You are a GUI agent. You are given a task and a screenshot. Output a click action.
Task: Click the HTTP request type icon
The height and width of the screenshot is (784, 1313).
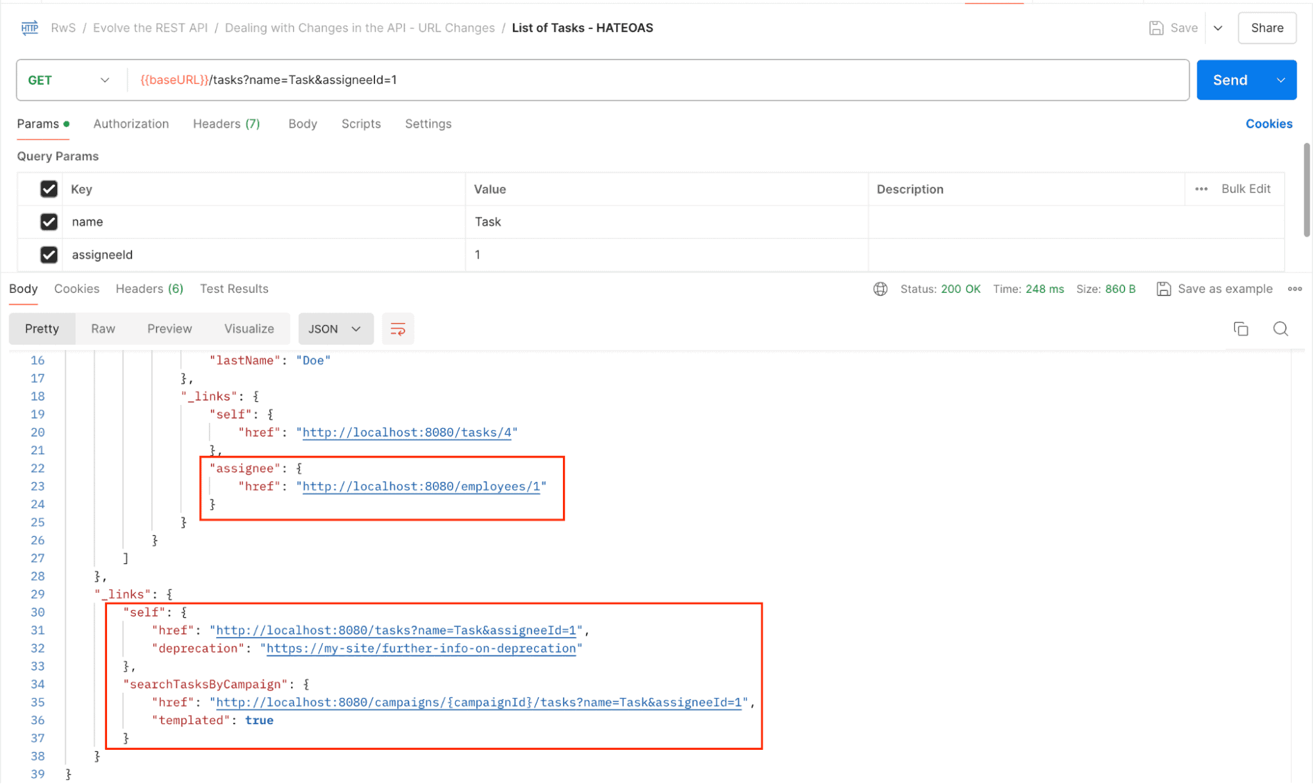[30, 28]
